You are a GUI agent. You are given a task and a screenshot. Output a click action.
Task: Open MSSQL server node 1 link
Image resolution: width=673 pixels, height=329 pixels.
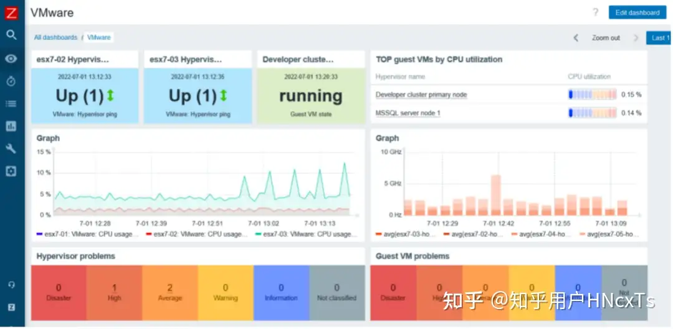click(x=408, y=113)
